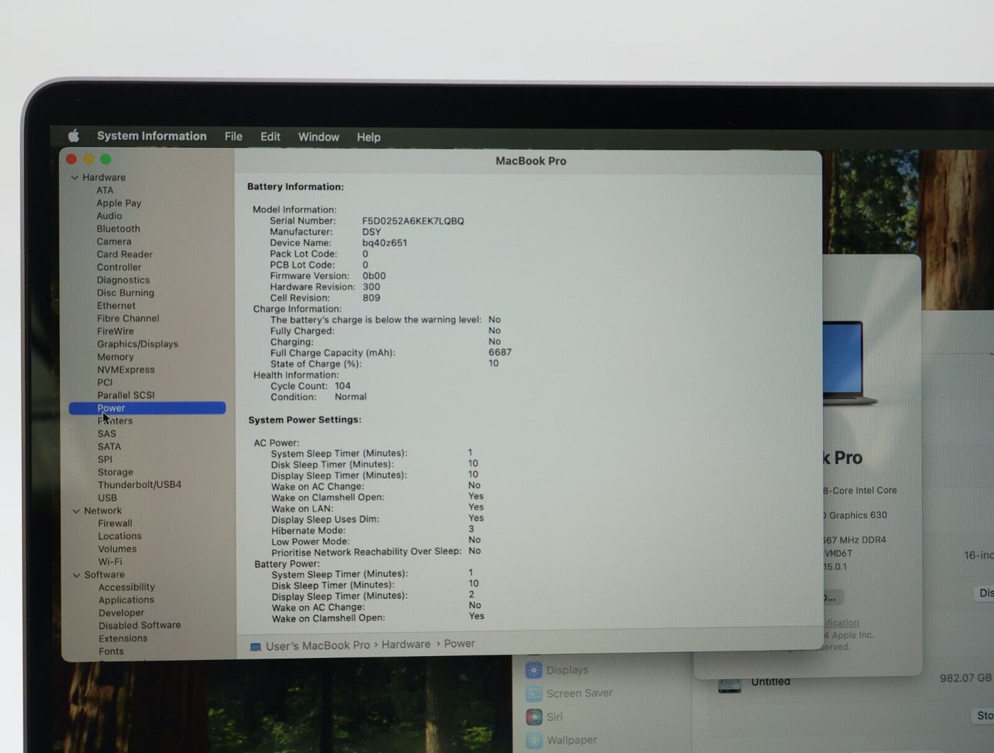Viewport: 994px width, 753px height.
Task: Select Fibre Channel in the sidebar
Action: 128,318
